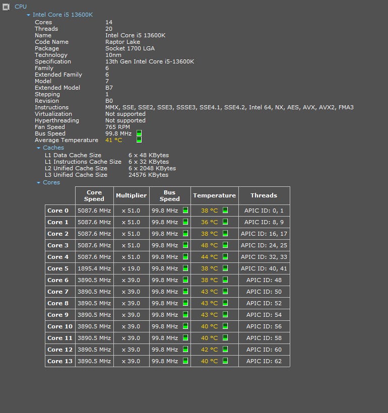Click Core 10 bus speed graph icon
Image resolution: width=388 pixels, height=413 pixels.
tap(185, 326)
